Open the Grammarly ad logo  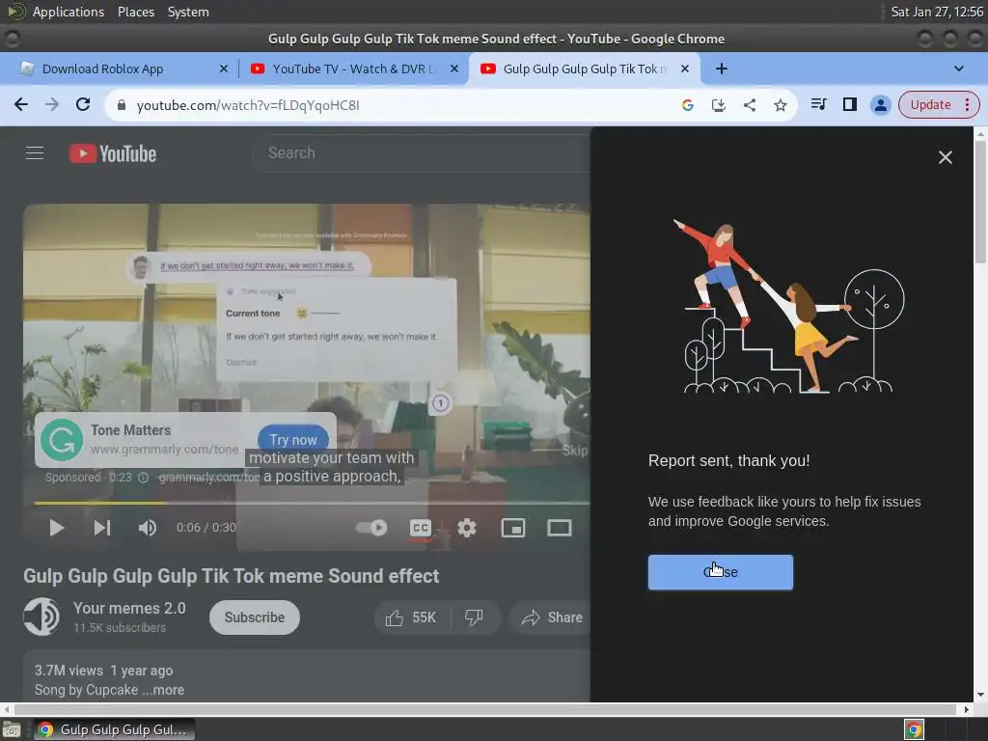(62, 440)
